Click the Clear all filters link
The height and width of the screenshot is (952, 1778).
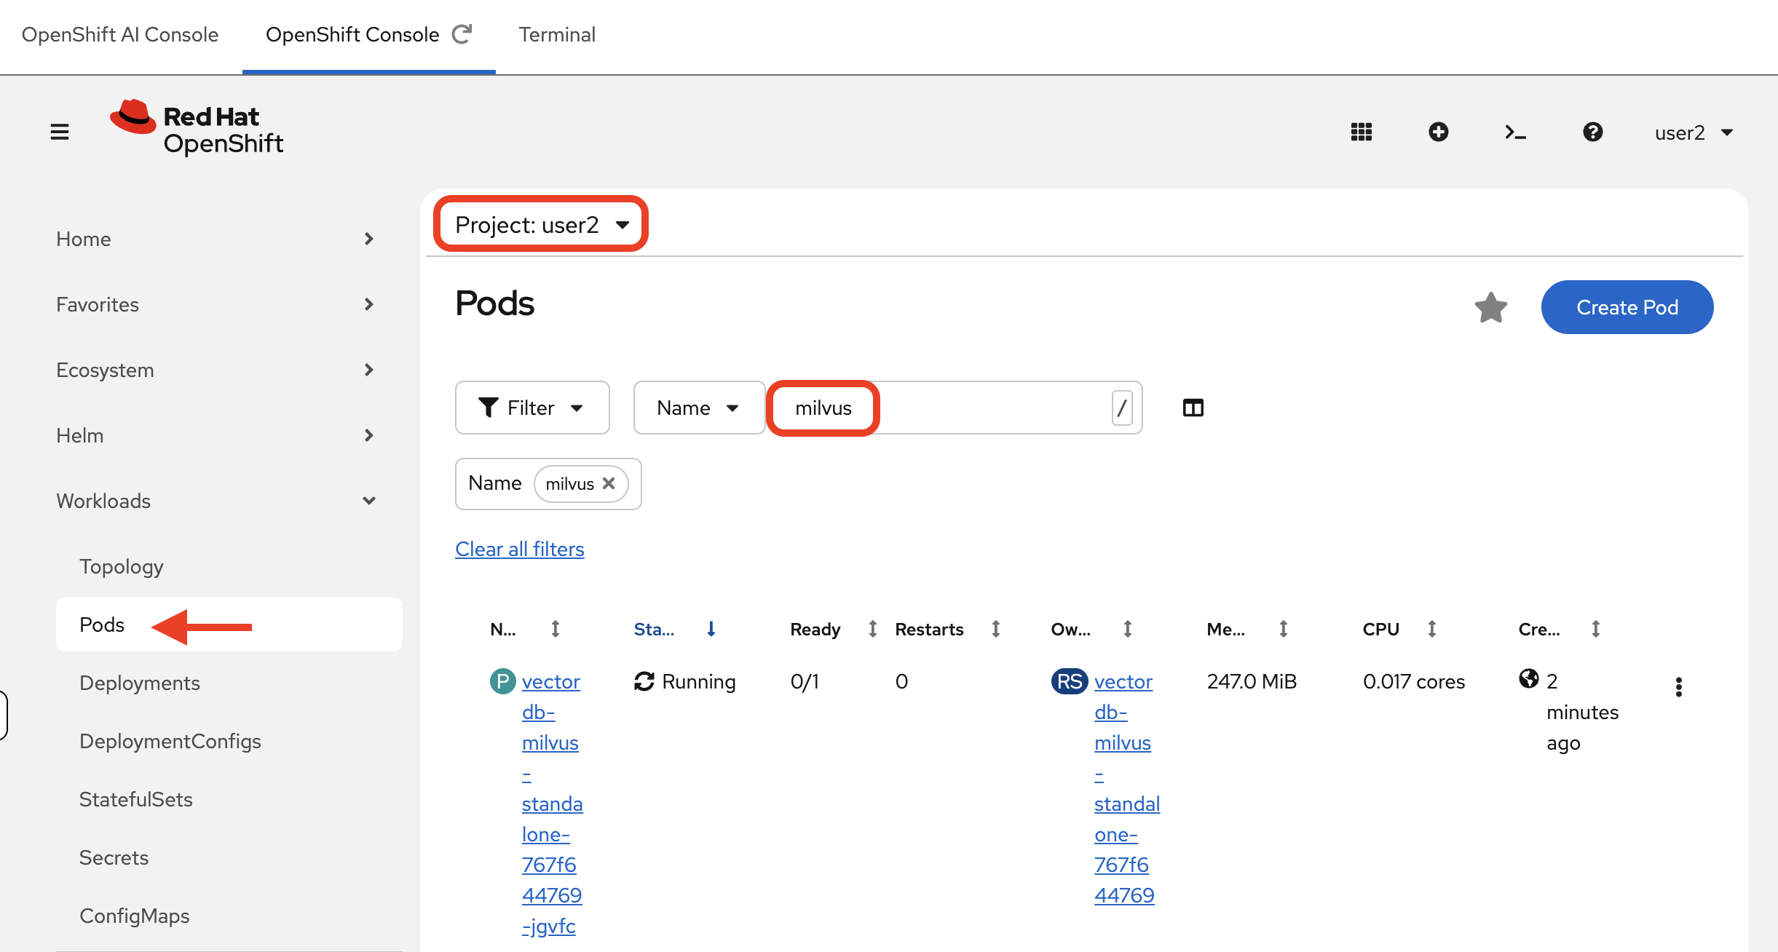[x=519, y=549]
